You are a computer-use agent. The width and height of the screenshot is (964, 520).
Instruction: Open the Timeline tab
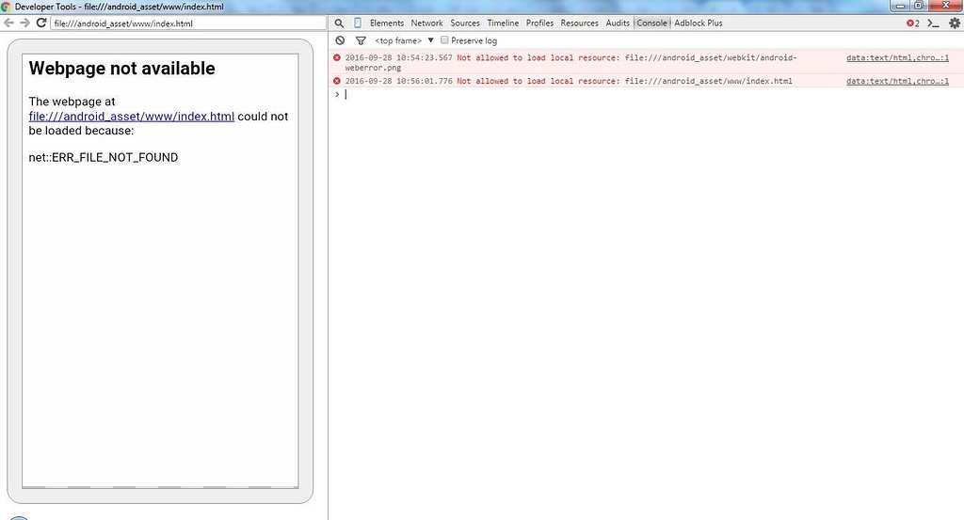(x=503, y=23)
